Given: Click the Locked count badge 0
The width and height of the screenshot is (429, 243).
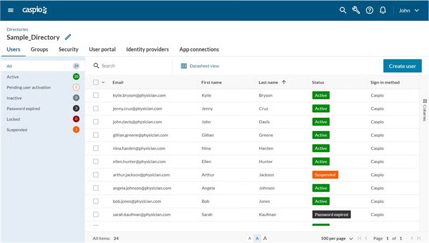Looking at the screenshot, I should coord(76,119).
